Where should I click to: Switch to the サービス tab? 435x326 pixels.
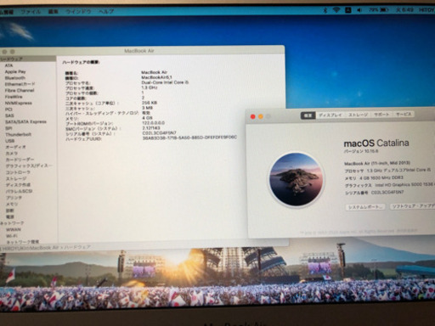404,114
